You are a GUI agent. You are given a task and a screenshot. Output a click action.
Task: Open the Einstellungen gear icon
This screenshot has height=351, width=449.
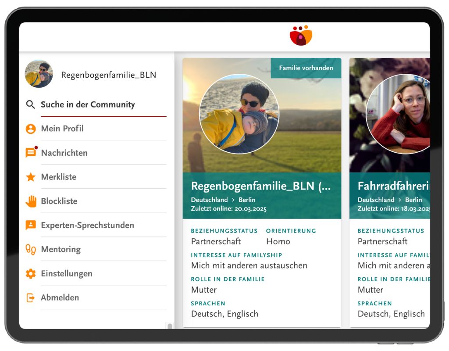point(31,274)
